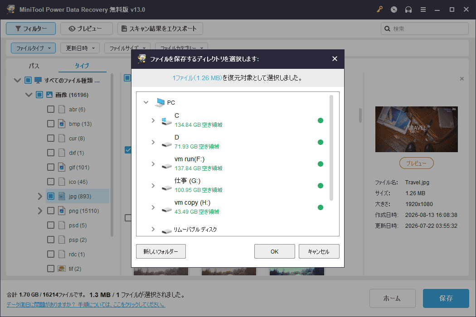Click the blue 保存 button
476x317 pixels.
point(446,298)
